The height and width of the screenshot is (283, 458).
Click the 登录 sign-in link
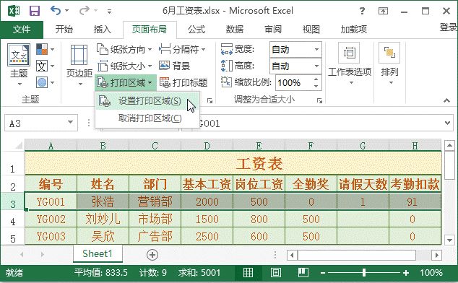point(449,27)
